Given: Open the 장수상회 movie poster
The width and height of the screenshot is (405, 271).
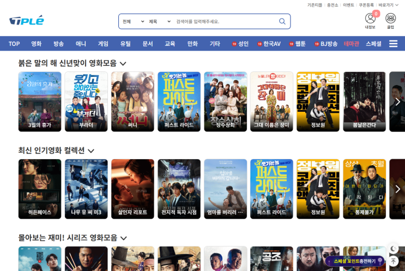Looking at the screenshot, I should tap(226, 102).
